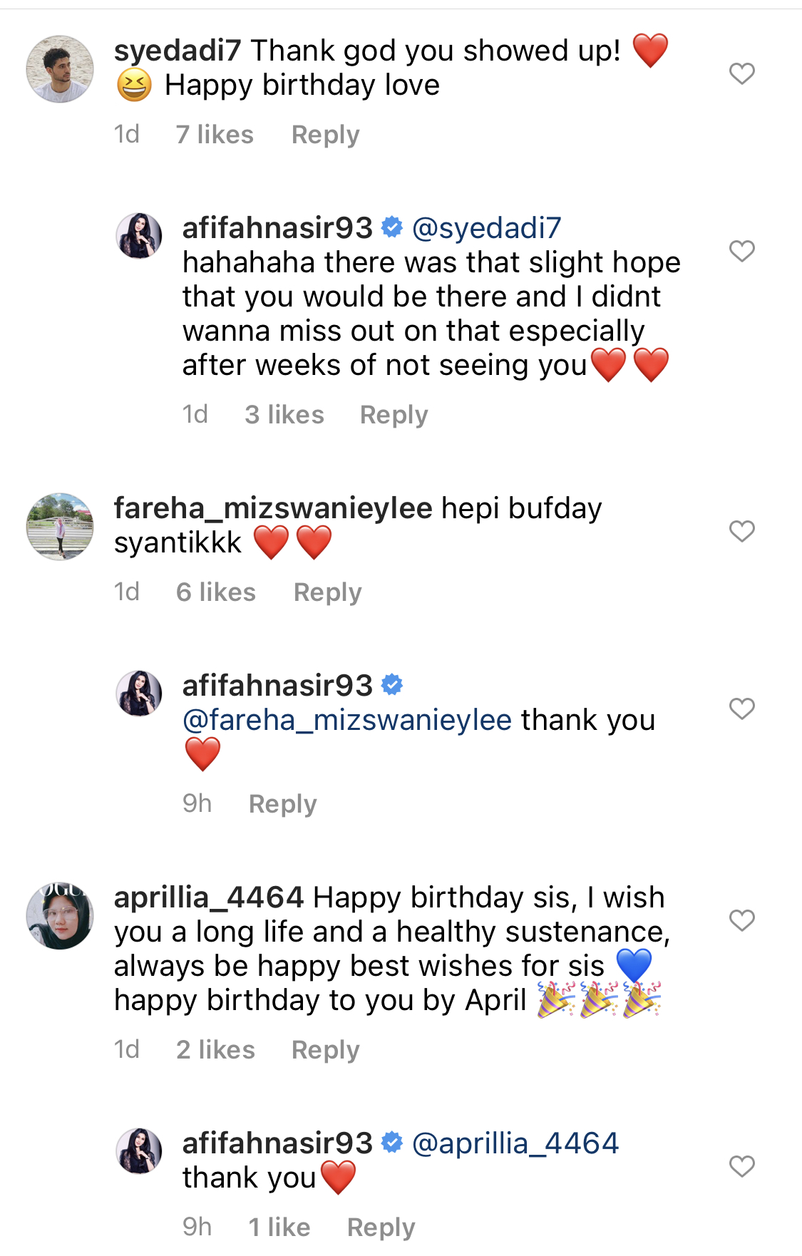Screen dimensions: 802x1256
Task: Open the syedadi7 username at comment start
Action: click(x=178, y=51)
